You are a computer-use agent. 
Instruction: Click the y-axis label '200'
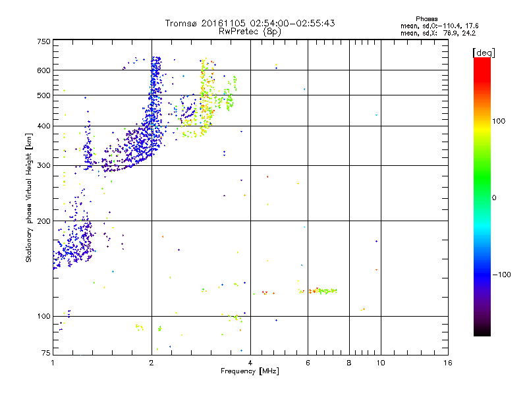pyautogui.click(x=43, y=221)
